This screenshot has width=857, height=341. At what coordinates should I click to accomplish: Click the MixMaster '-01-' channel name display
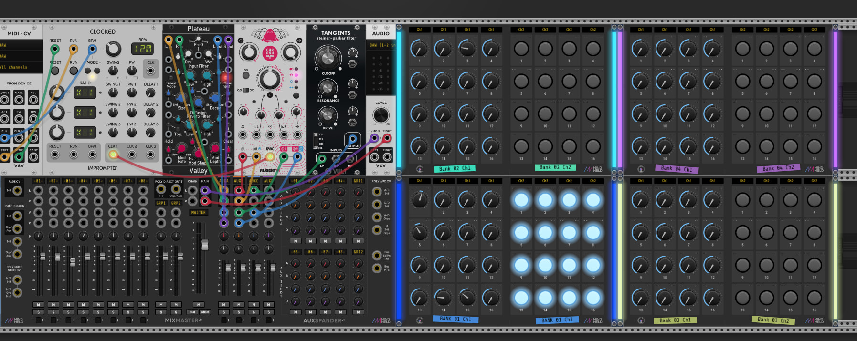coord(39,181)
